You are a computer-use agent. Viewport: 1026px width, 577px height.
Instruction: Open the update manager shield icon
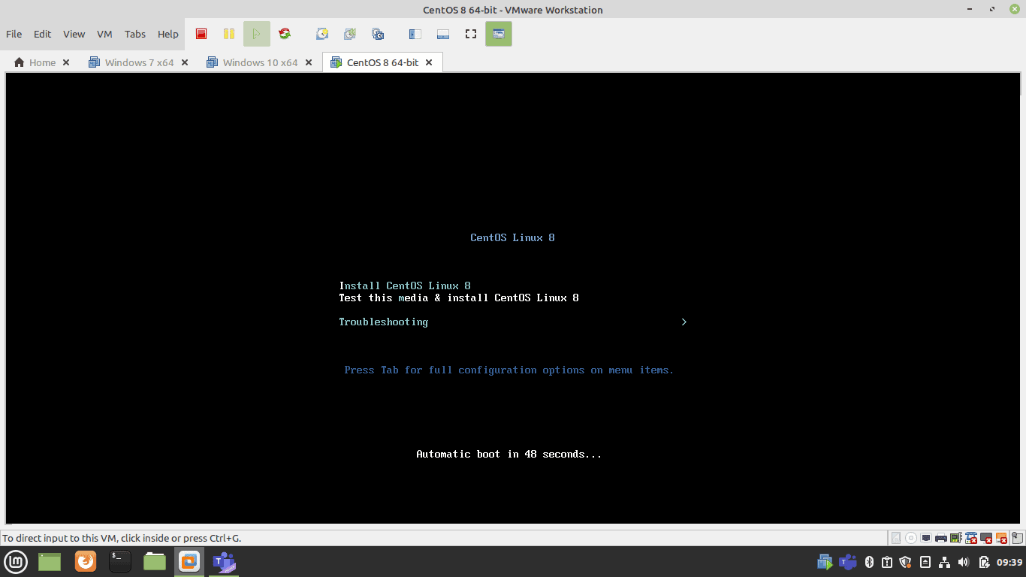click(x=906, y=562)
